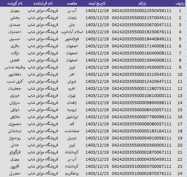The height and width of the screenshot is (177, 187).
Task: Select destination cell صفادشت
Action: click(x=72, y=131)
